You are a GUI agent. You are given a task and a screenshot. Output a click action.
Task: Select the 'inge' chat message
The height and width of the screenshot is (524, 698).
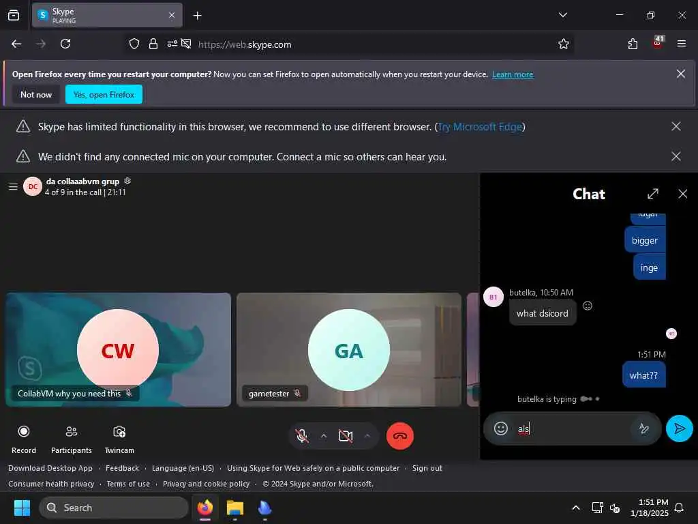click(649, 267)
